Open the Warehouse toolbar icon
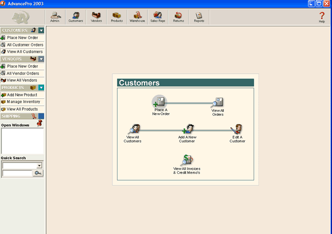332x234 pixels. coord(137,17)
